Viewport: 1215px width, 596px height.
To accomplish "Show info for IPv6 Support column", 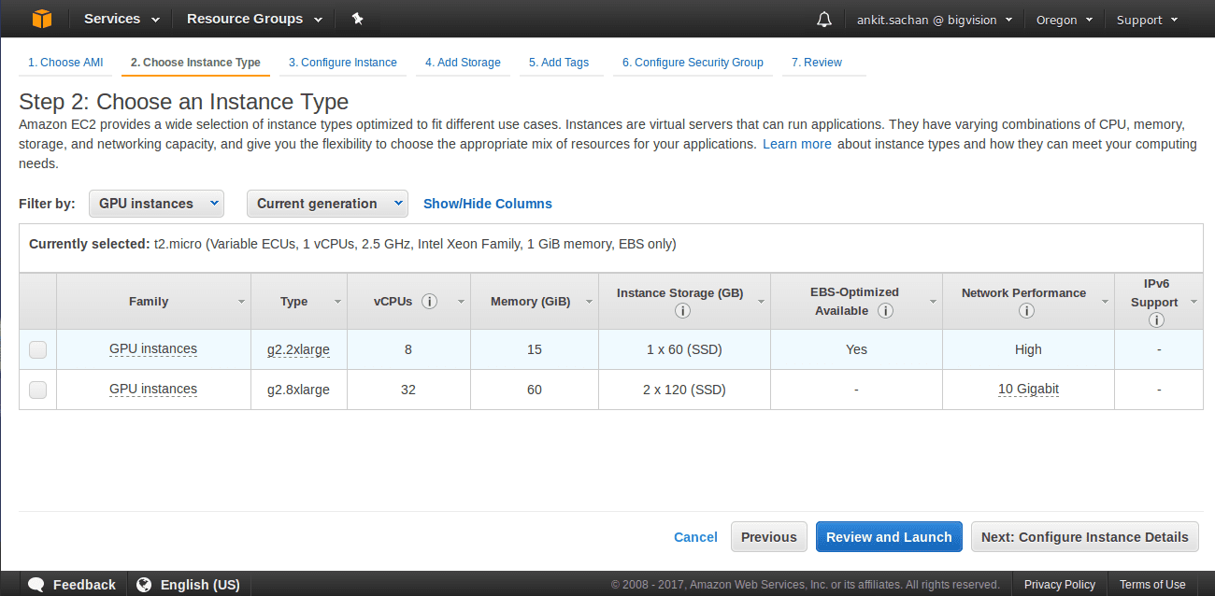I will tap(1156, 320).
